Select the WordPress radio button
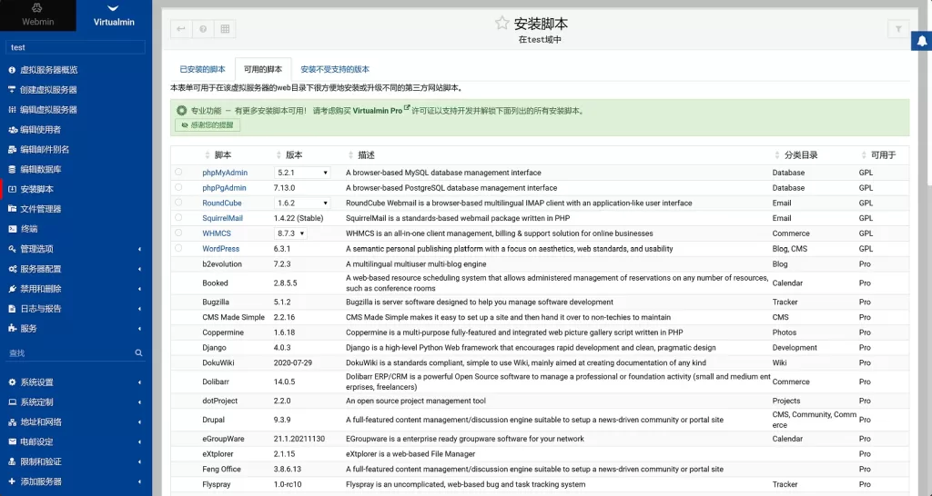This screenshot has height=496, width=932. pyautogui.click(x=178, y=248)
